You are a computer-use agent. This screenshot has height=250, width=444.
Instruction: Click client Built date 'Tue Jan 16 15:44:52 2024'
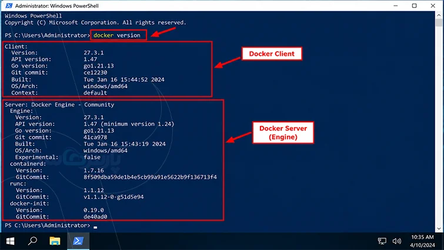pyautogui.click(x=123, y=79)
